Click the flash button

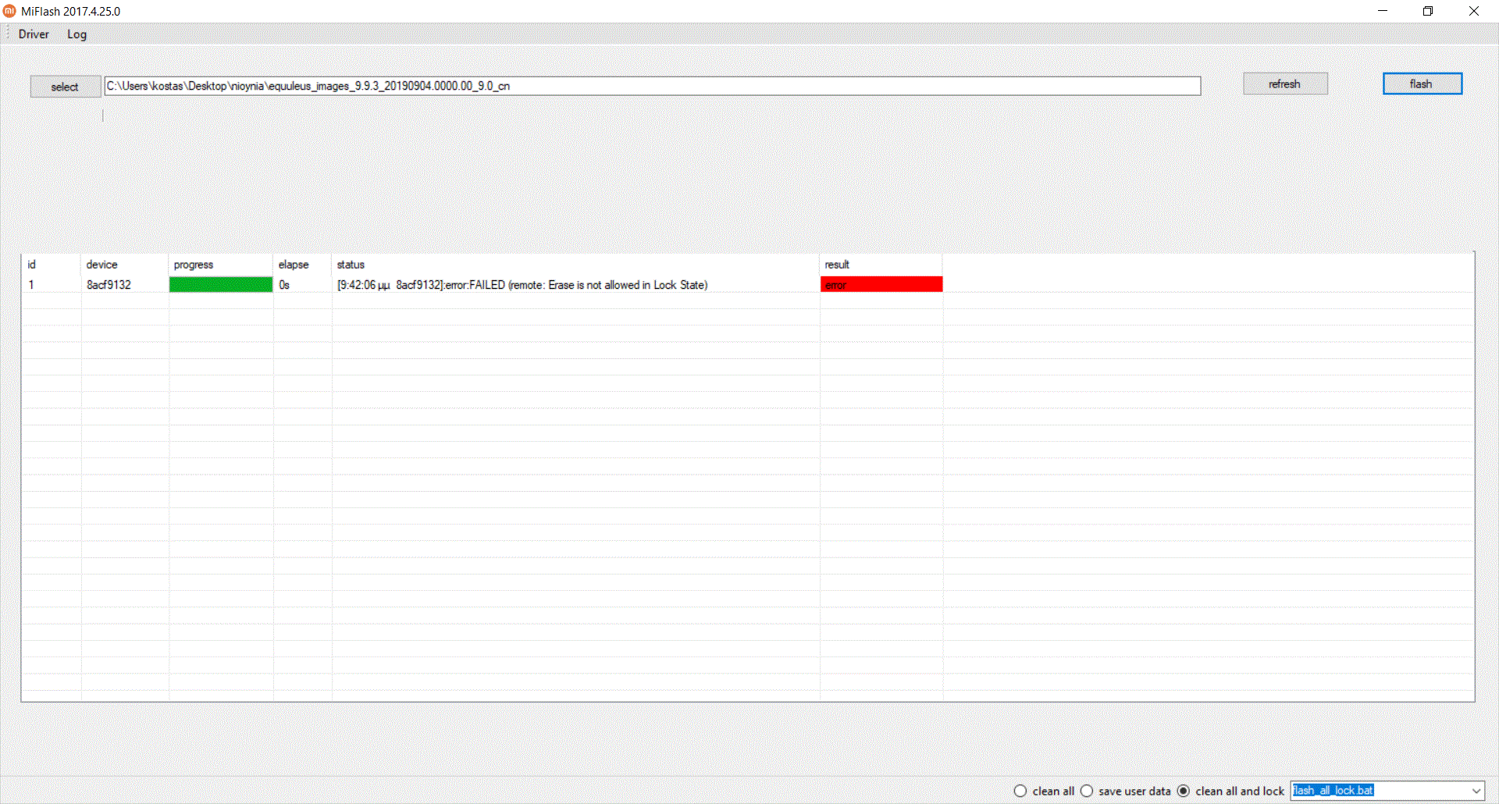point(1422,84)
